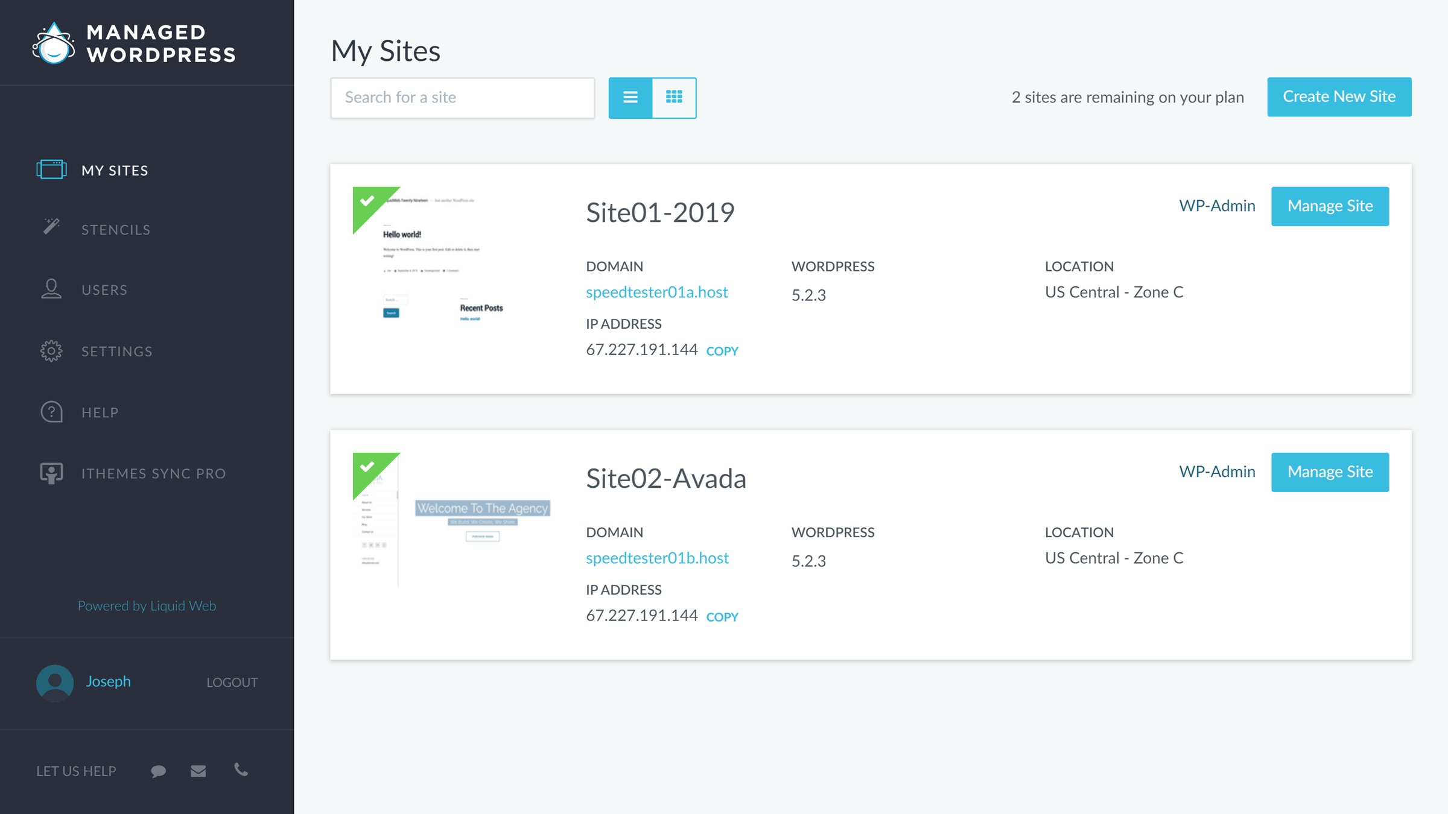
Task: Copy the IP address of Site01-2019
Action: point(722,351)
